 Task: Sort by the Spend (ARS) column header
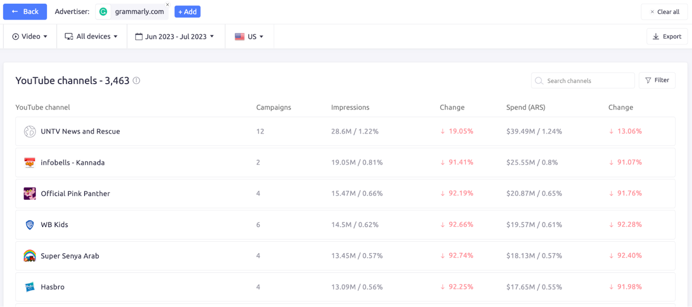coord(525,108)
